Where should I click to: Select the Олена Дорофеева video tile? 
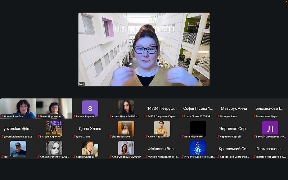click(x=54, y=108)
